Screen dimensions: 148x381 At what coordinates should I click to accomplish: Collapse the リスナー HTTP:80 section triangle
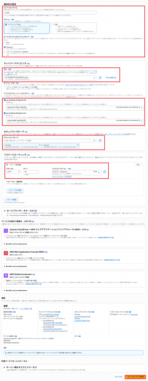coord(7,164)
